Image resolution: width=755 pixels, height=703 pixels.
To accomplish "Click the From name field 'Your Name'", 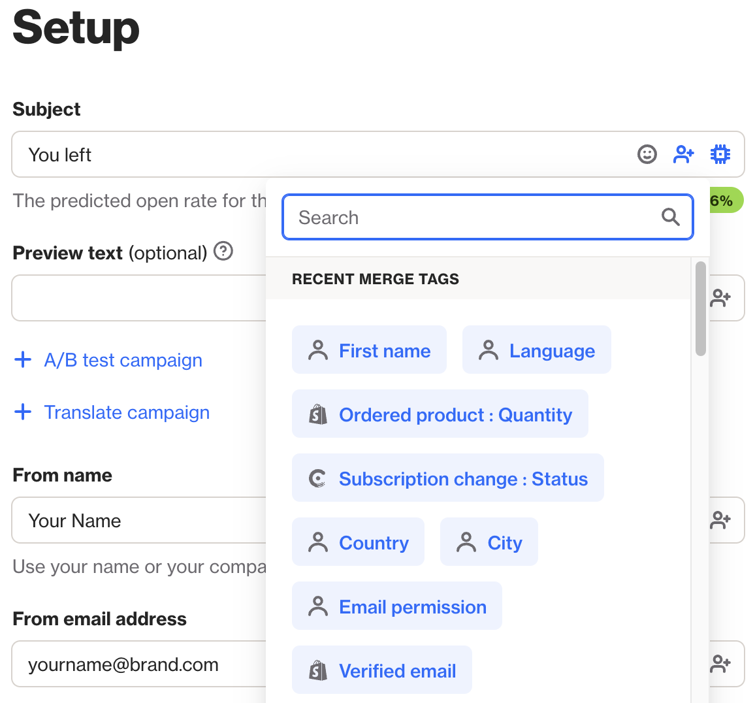I will (x=140, y=520).
